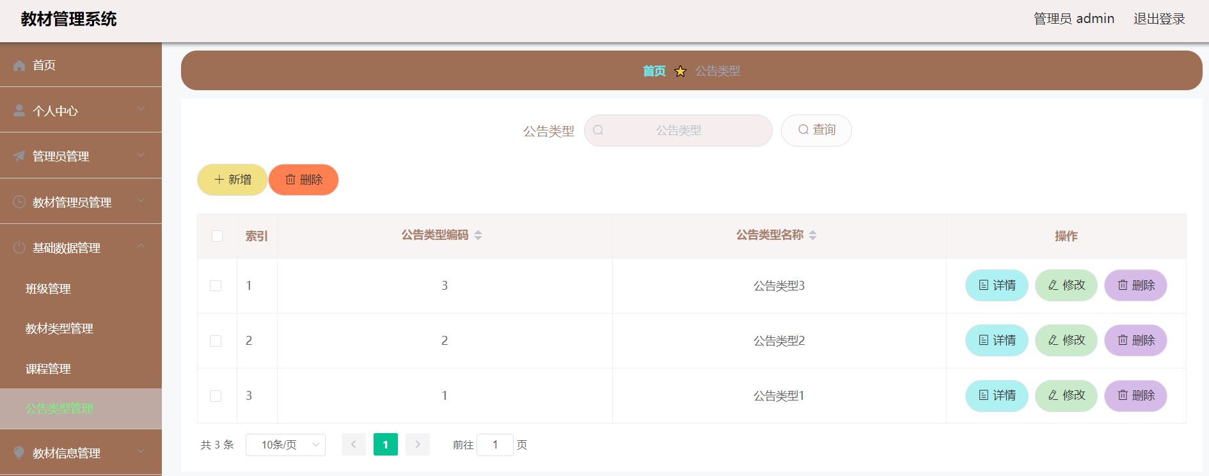The image size is (1209, 476).
Task: Select all rows with the header checkbox
Action: click(x=217, y=236)
